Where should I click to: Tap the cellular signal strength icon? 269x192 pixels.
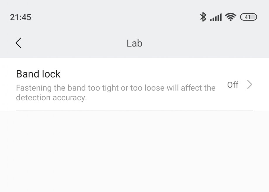click(x=216, y=18)
